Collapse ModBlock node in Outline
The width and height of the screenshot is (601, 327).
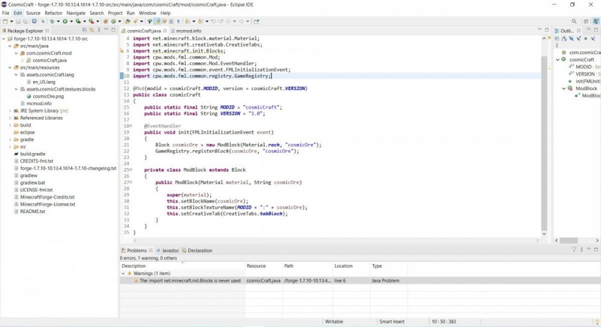tap(564, 88)
